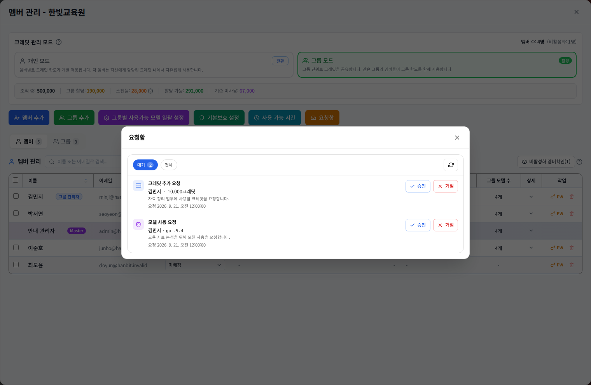Reject the 크레딧 추가 요청 request

446,186
